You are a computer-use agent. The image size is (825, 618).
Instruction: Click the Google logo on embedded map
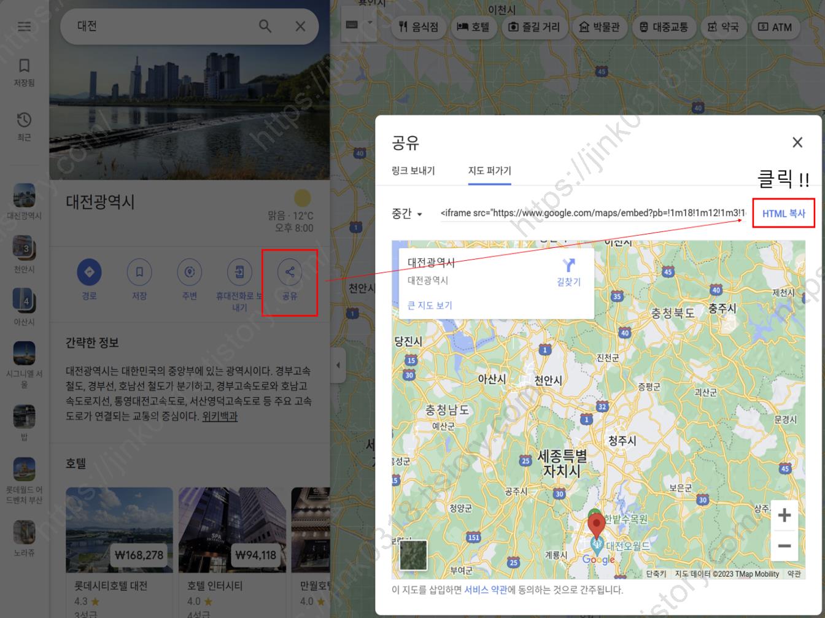[598, 560]
